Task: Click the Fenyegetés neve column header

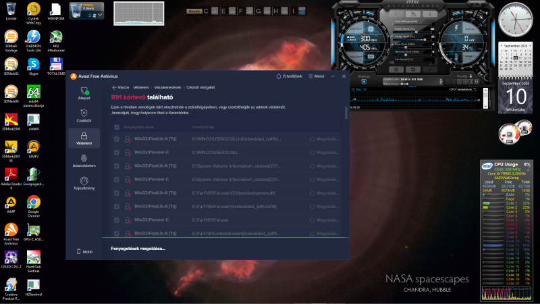Action: pos(138,127)
